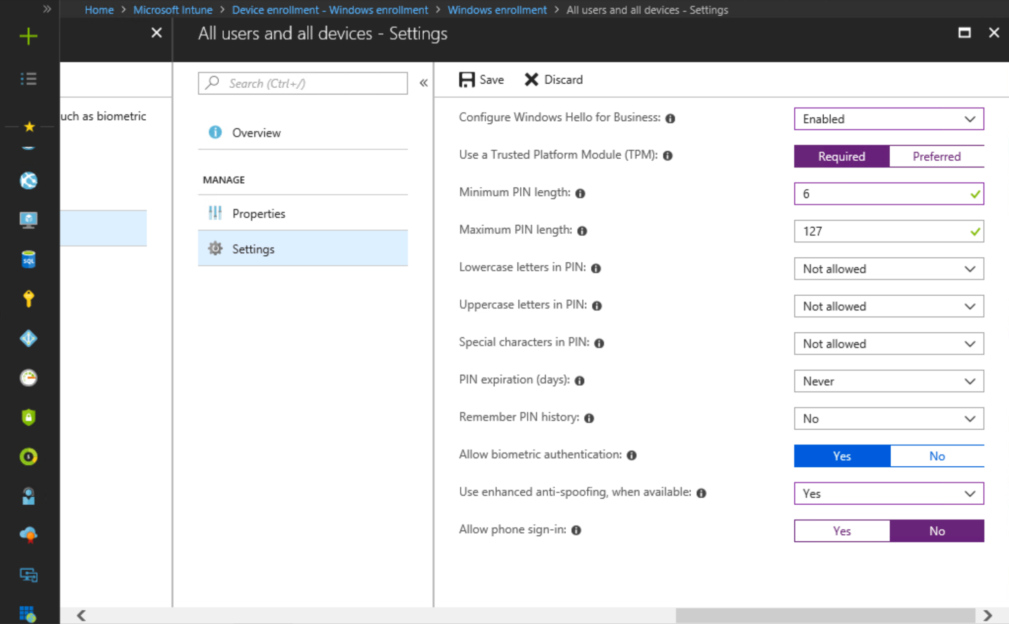Go to Microsoft Intune breadcrumb link
This screenshot has height=624, width=1009.
click(x=172, y=10)
